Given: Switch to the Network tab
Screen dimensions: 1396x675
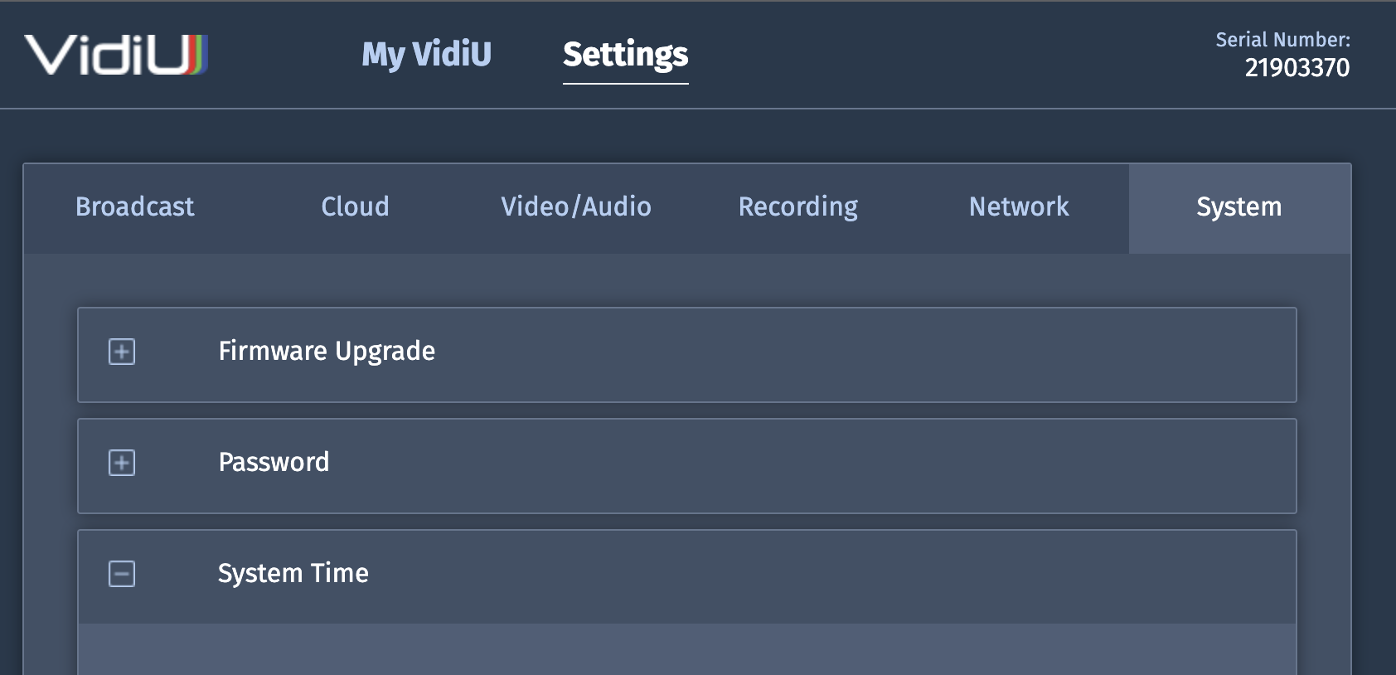Looking at the screenshot, I should [x=1018, y=207].
